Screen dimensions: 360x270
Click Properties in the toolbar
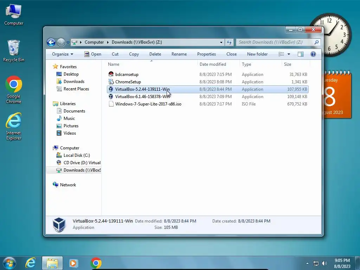[x=206, y=54]
